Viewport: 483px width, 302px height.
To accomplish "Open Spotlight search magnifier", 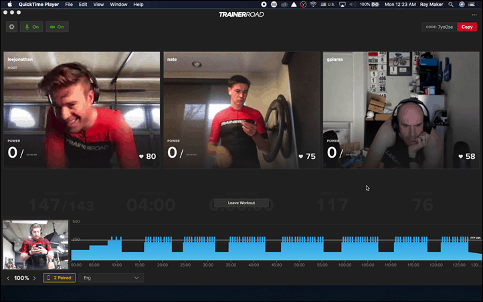I will point(451,4).
